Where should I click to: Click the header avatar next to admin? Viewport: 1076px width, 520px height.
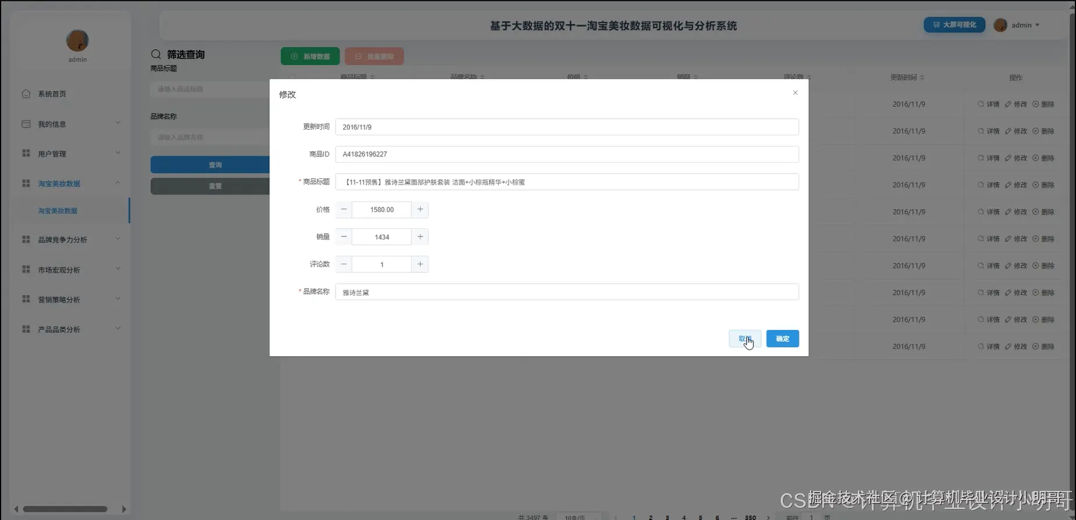[1000, 25]
